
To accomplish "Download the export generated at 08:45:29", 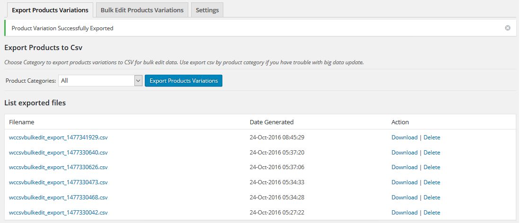I will [x=404, y=137].
